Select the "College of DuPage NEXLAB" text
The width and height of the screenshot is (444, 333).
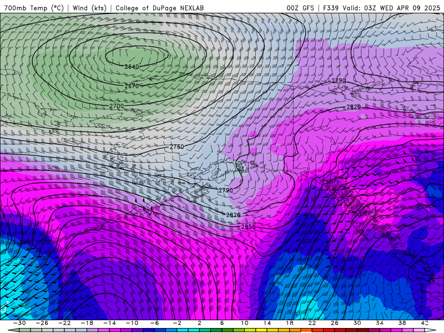click(159, 8)
